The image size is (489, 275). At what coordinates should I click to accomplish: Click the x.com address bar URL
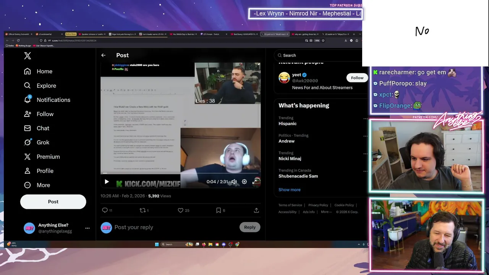coord(74,40)
